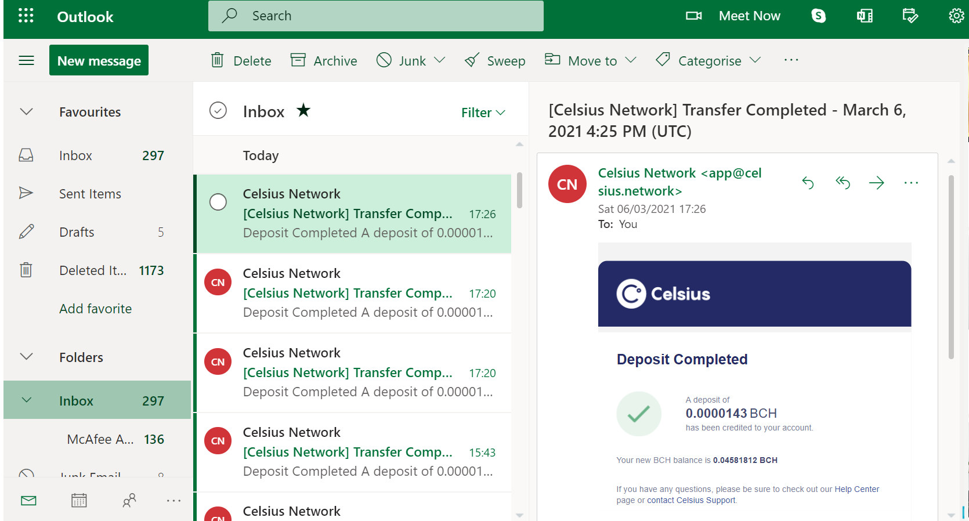Sweep emails from this sender

click(x=495, y=60)
